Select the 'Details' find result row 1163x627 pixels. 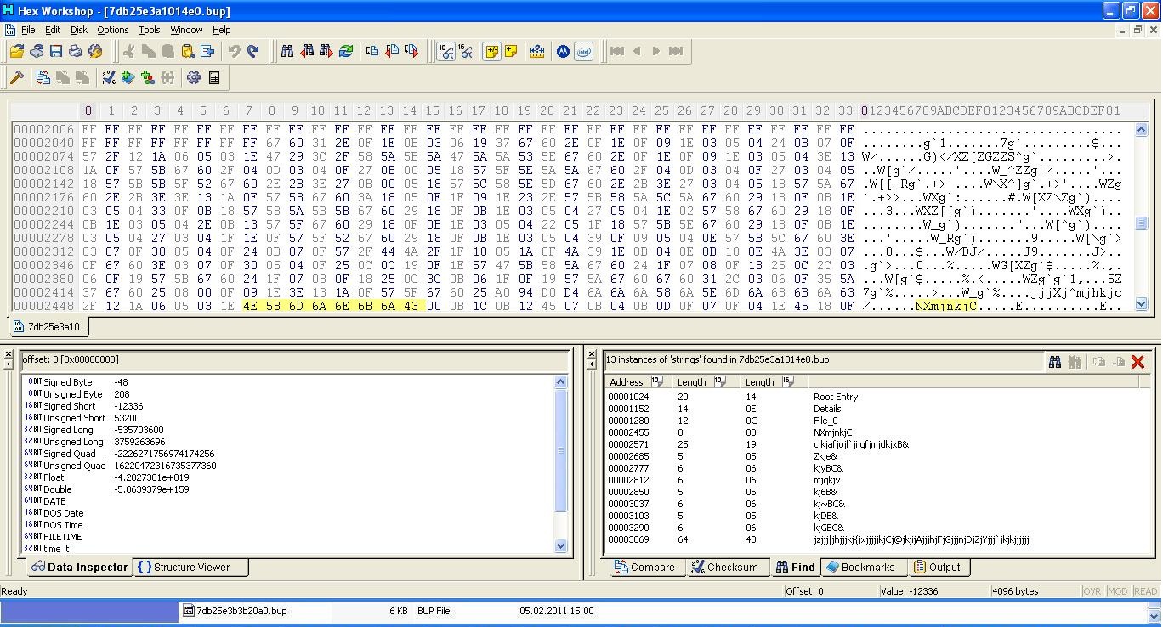(x=877, y=409)
